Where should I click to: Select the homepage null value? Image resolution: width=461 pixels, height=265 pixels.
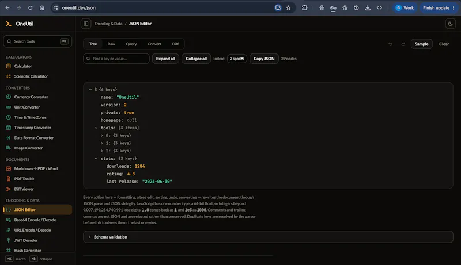[131, 120]
